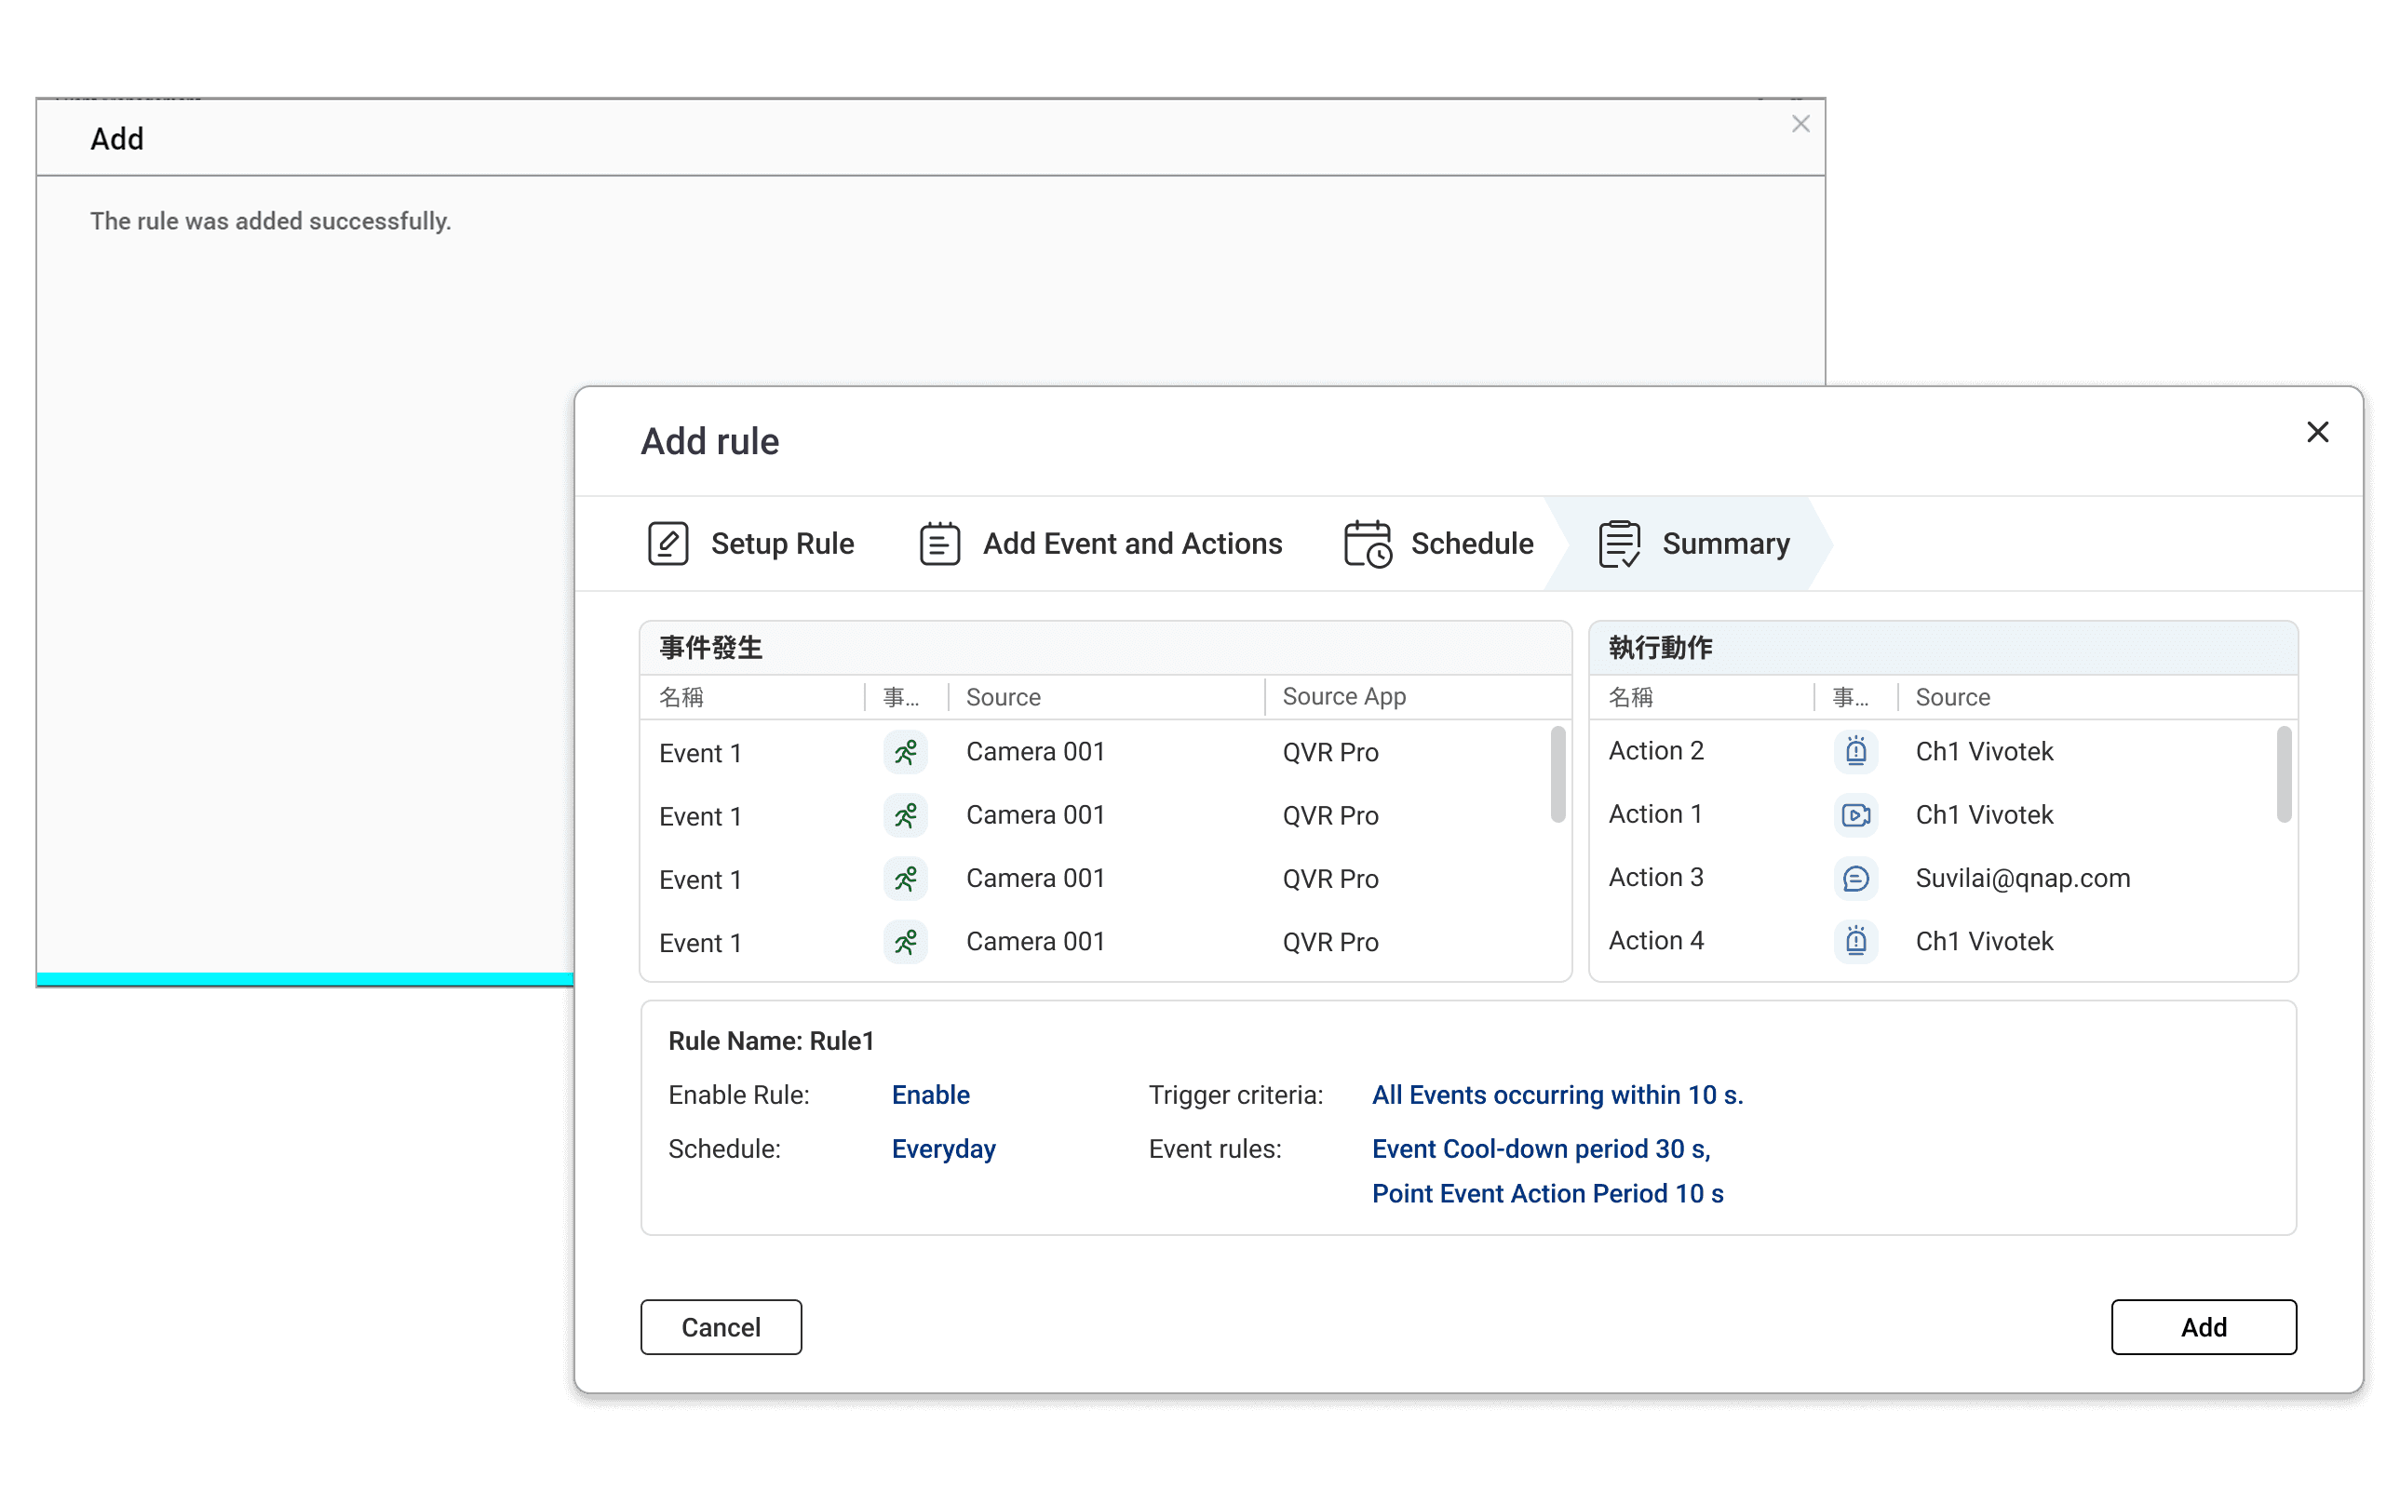Switch to the Schedule step tab
Image resolution: width=2400 pixels, height=1491 pixels.
pos(1471,544)
